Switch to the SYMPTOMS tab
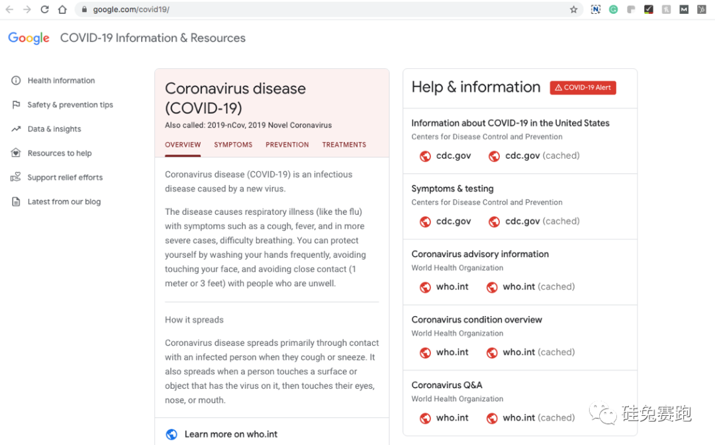The height and width of the screenshot is (445, 715). point(233,145)
